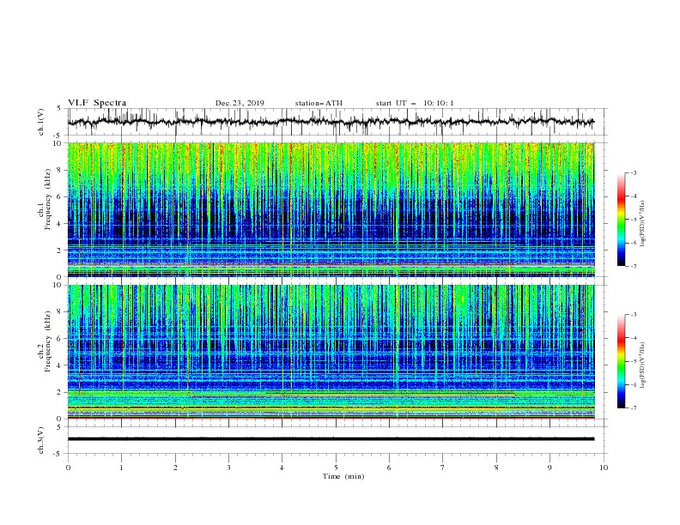Click the time axis tick label "6"

389,468
